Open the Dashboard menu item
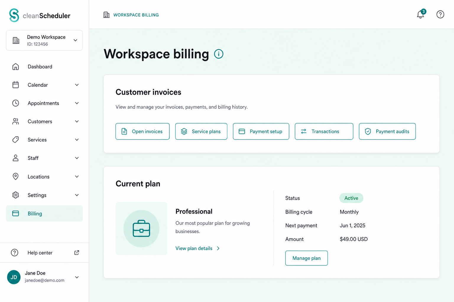Image resolution: width=454 pixels, height=302 pixels. coord(44,67)
